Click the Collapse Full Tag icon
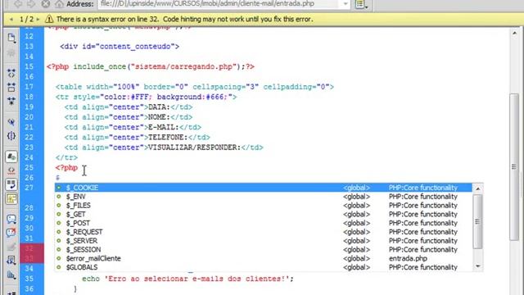The image size is (524, 295). click(11, 73)
